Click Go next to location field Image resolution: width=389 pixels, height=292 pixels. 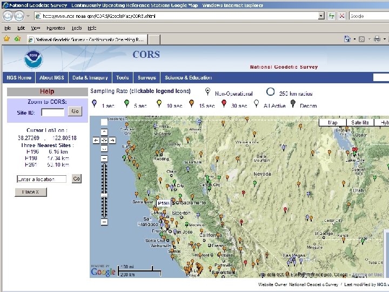(76, 178)
